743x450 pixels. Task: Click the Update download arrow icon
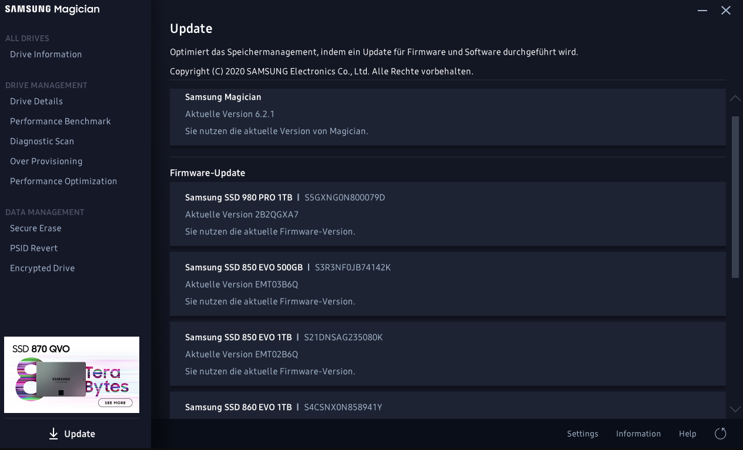pyautogui.click(x=53, y=434)
